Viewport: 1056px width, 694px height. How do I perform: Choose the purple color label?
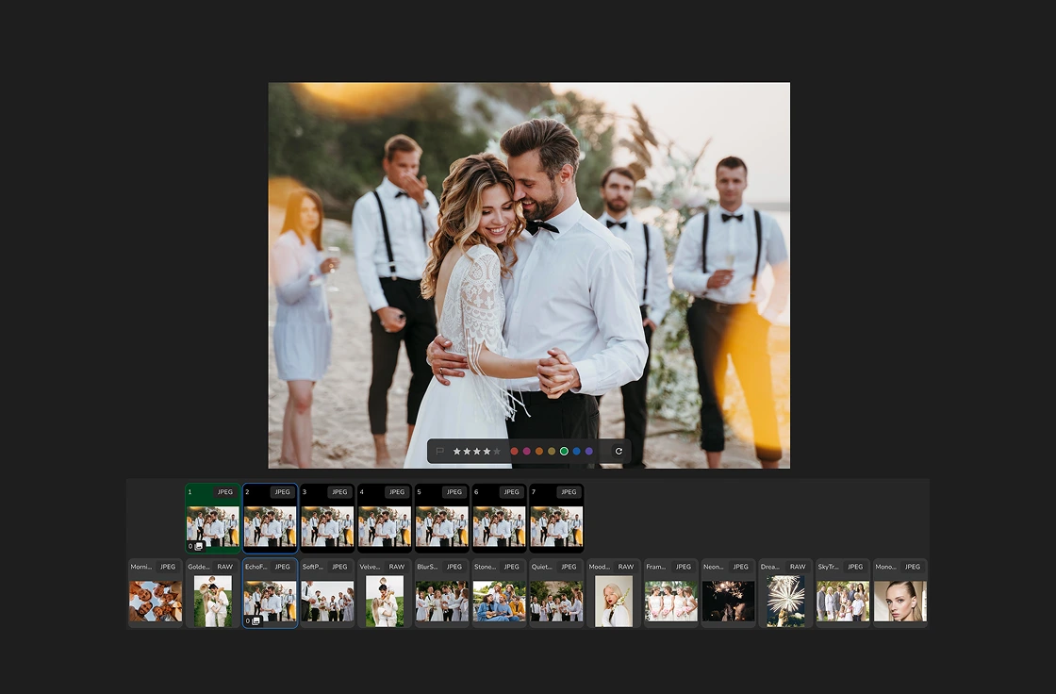[589, 452]
